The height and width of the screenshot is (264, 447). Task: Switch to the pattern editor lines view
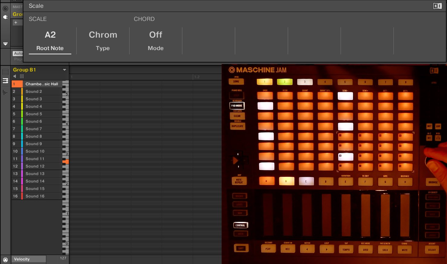point(5,72)
